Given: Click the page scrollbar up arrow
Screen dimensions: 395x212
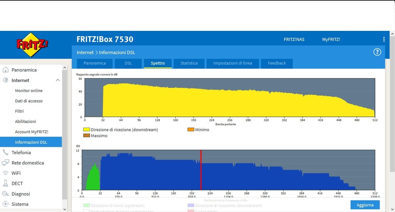Looking at the screenshot, I should click(x=392, y=34).
